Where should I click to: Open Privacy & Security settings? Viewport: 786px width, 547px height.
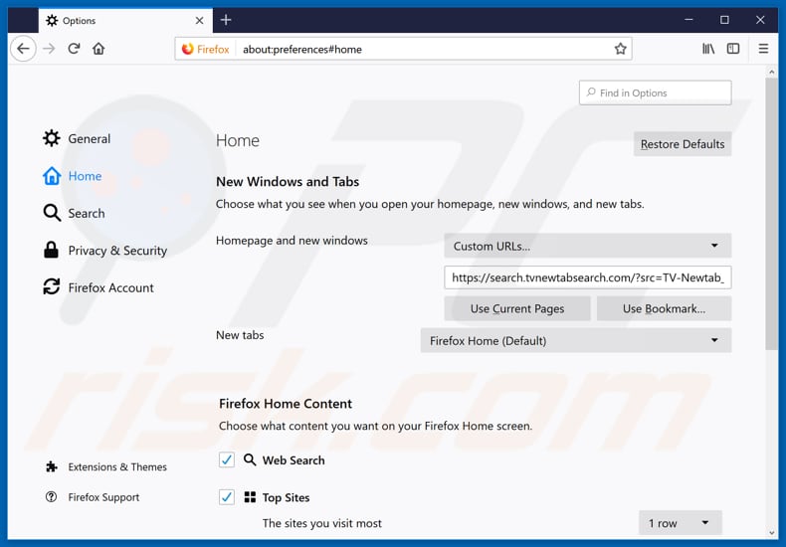pyautogui.click(x=117, y=251)
